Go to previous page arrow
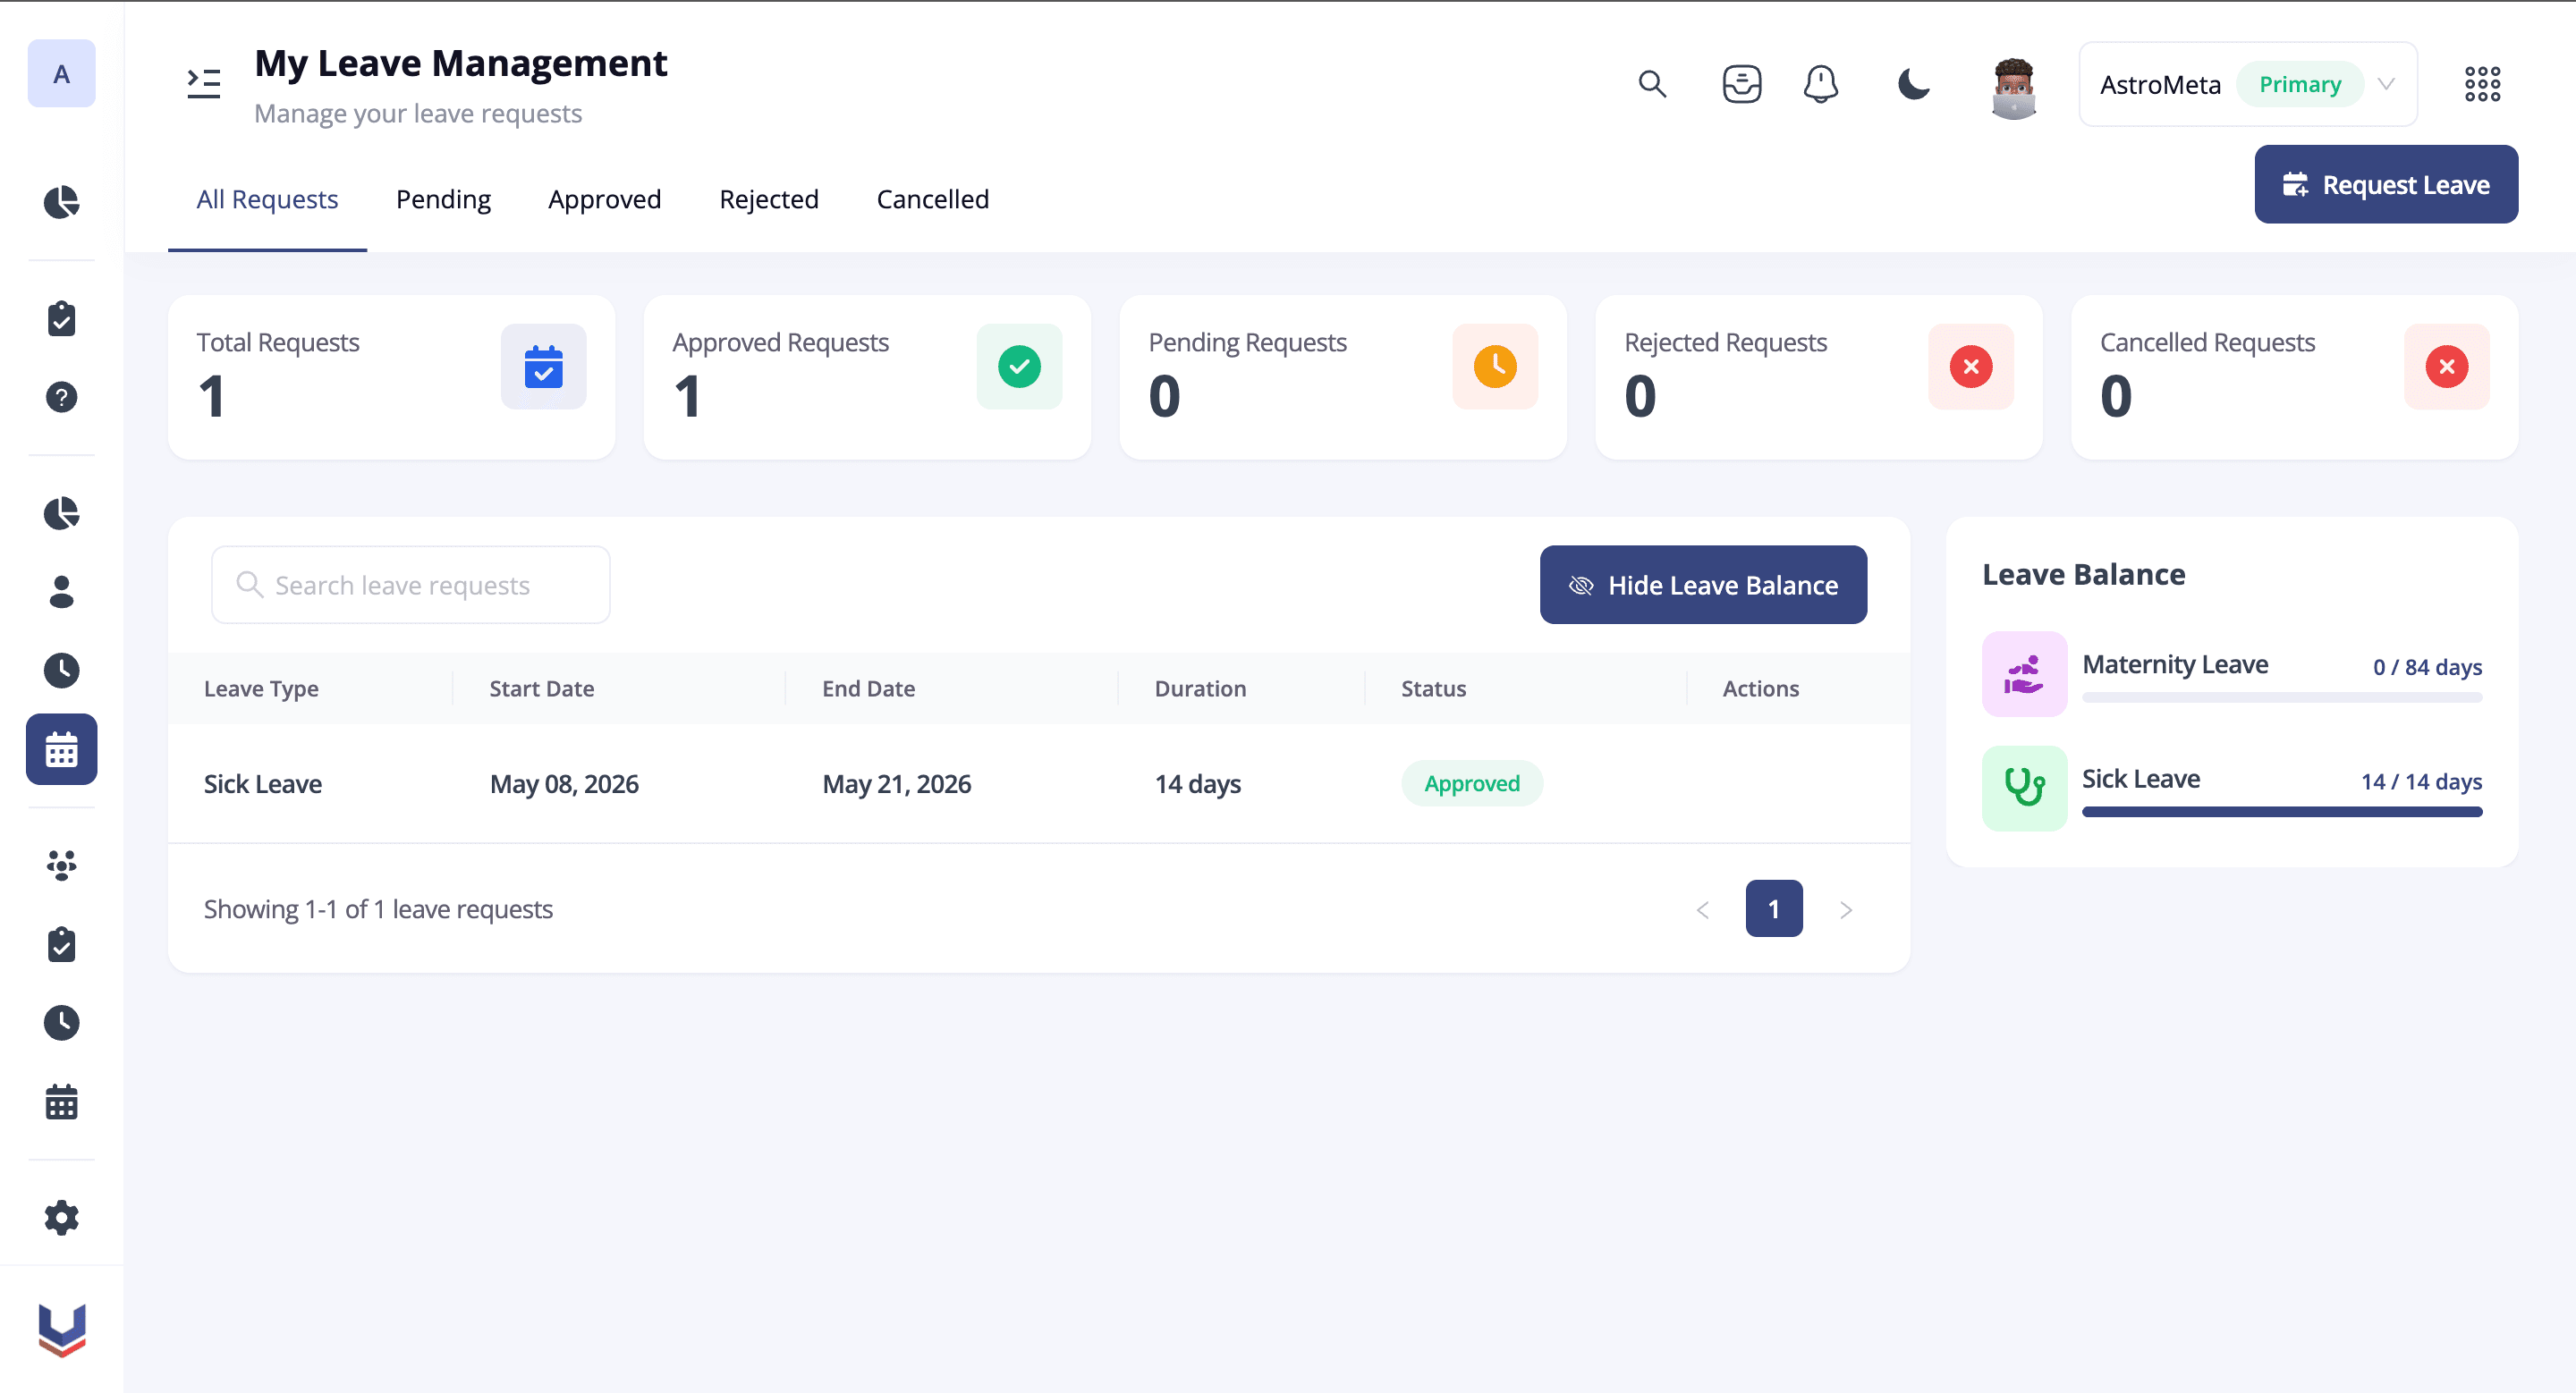2576x1393 pixels. tap(1702, 909)
